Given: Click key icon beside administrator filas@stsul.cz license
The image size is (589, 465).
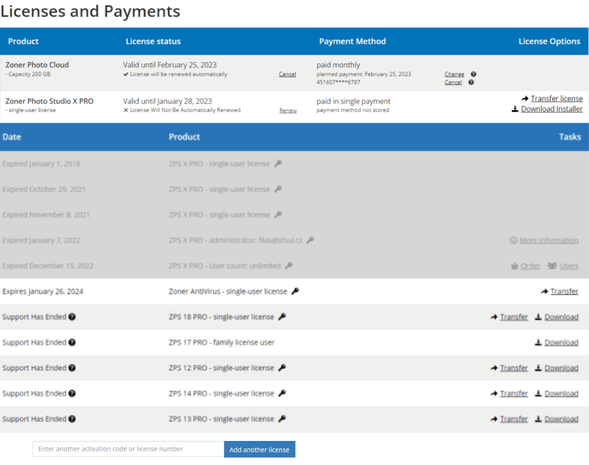Looking at the screenshot, I should [310, 240].
